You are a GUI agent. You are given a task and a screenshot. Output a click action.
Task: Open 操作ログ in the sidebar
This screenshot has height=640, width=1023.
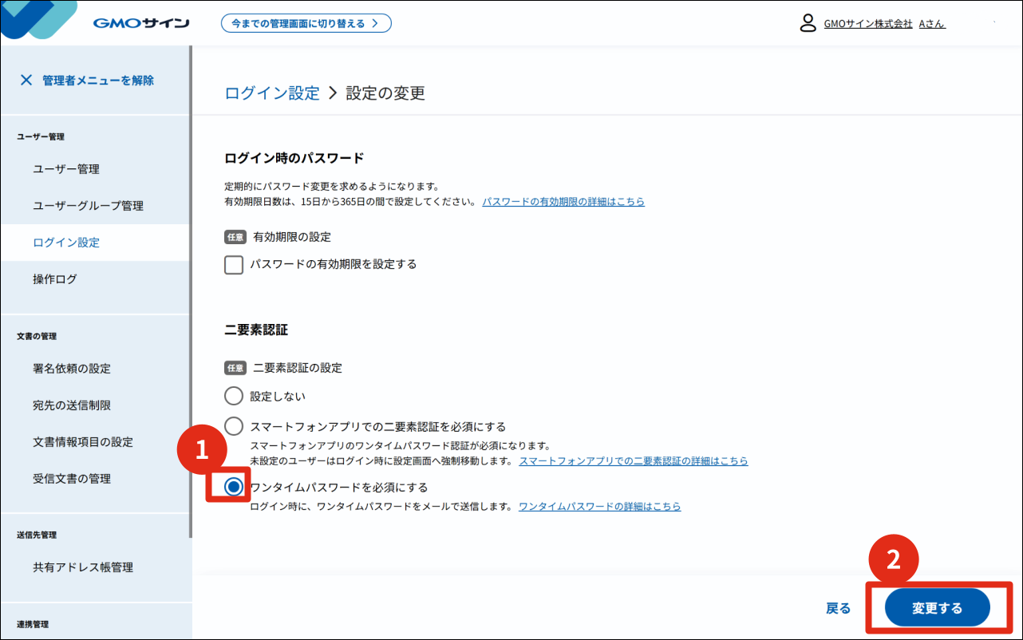(x=55, y=279)
